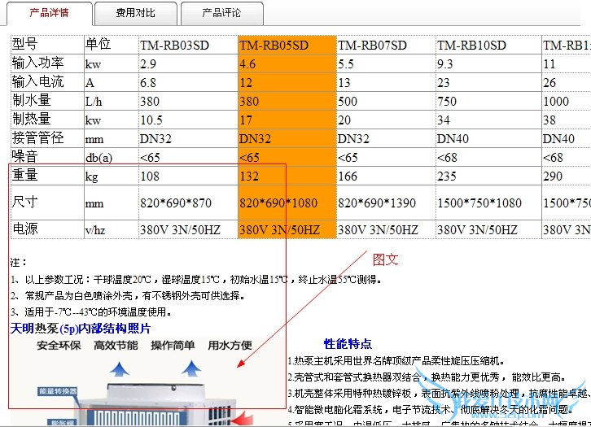This screenshot has height=427, width=591.
Task: Click the 6.8 current value
Action: pyautogui.click(x=148, y=83)
